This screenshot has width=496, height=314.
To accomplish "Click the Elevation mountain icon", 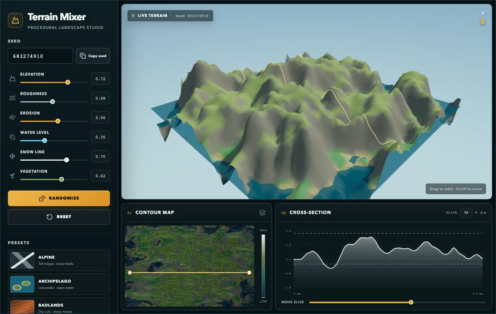I will tap(12, 78).
